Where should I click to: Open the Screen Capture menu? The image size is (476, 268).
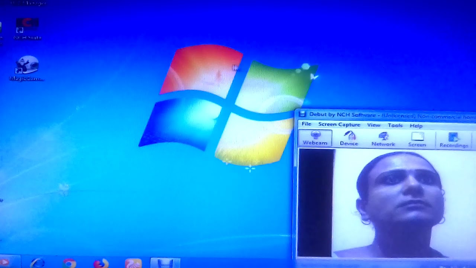point(339,125)
